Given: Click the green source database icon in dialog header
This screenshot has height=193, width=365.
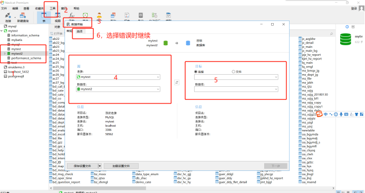Looking at the screenshot, I should pos(166,43).
